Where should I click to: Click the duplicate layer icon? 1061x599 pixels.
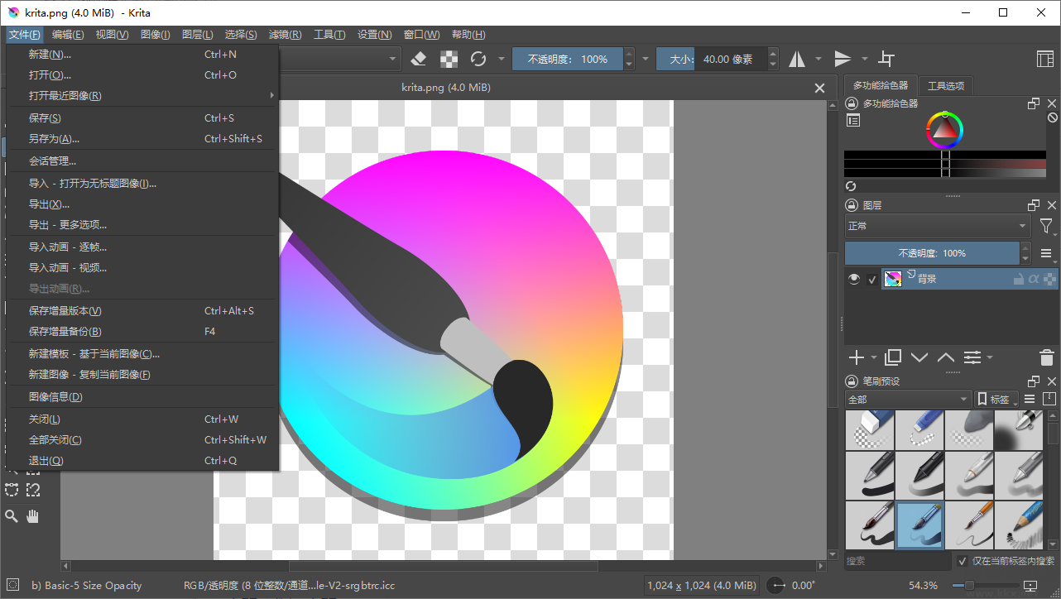pyautogui.click(x=892, y=357)
